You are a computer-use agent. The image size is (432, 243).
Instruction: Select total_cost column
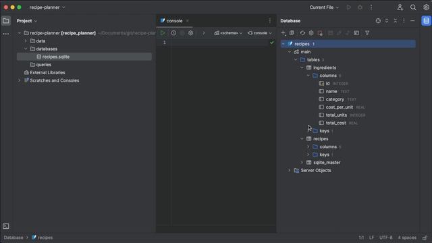click(338, 123)
